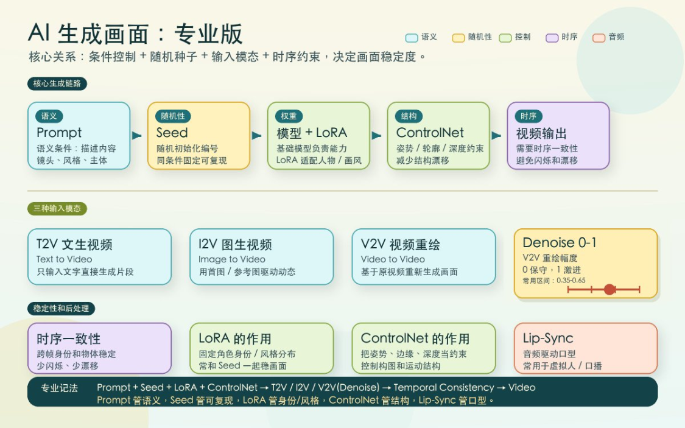Click the text 音频驱动口型
Screen dimensions: 685x428
pos(549,354)
